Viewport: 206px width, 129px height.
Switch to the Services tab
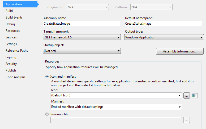coord(11,37)
